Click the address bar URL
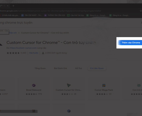The image size is (142, 116). (x=50, y=11)
